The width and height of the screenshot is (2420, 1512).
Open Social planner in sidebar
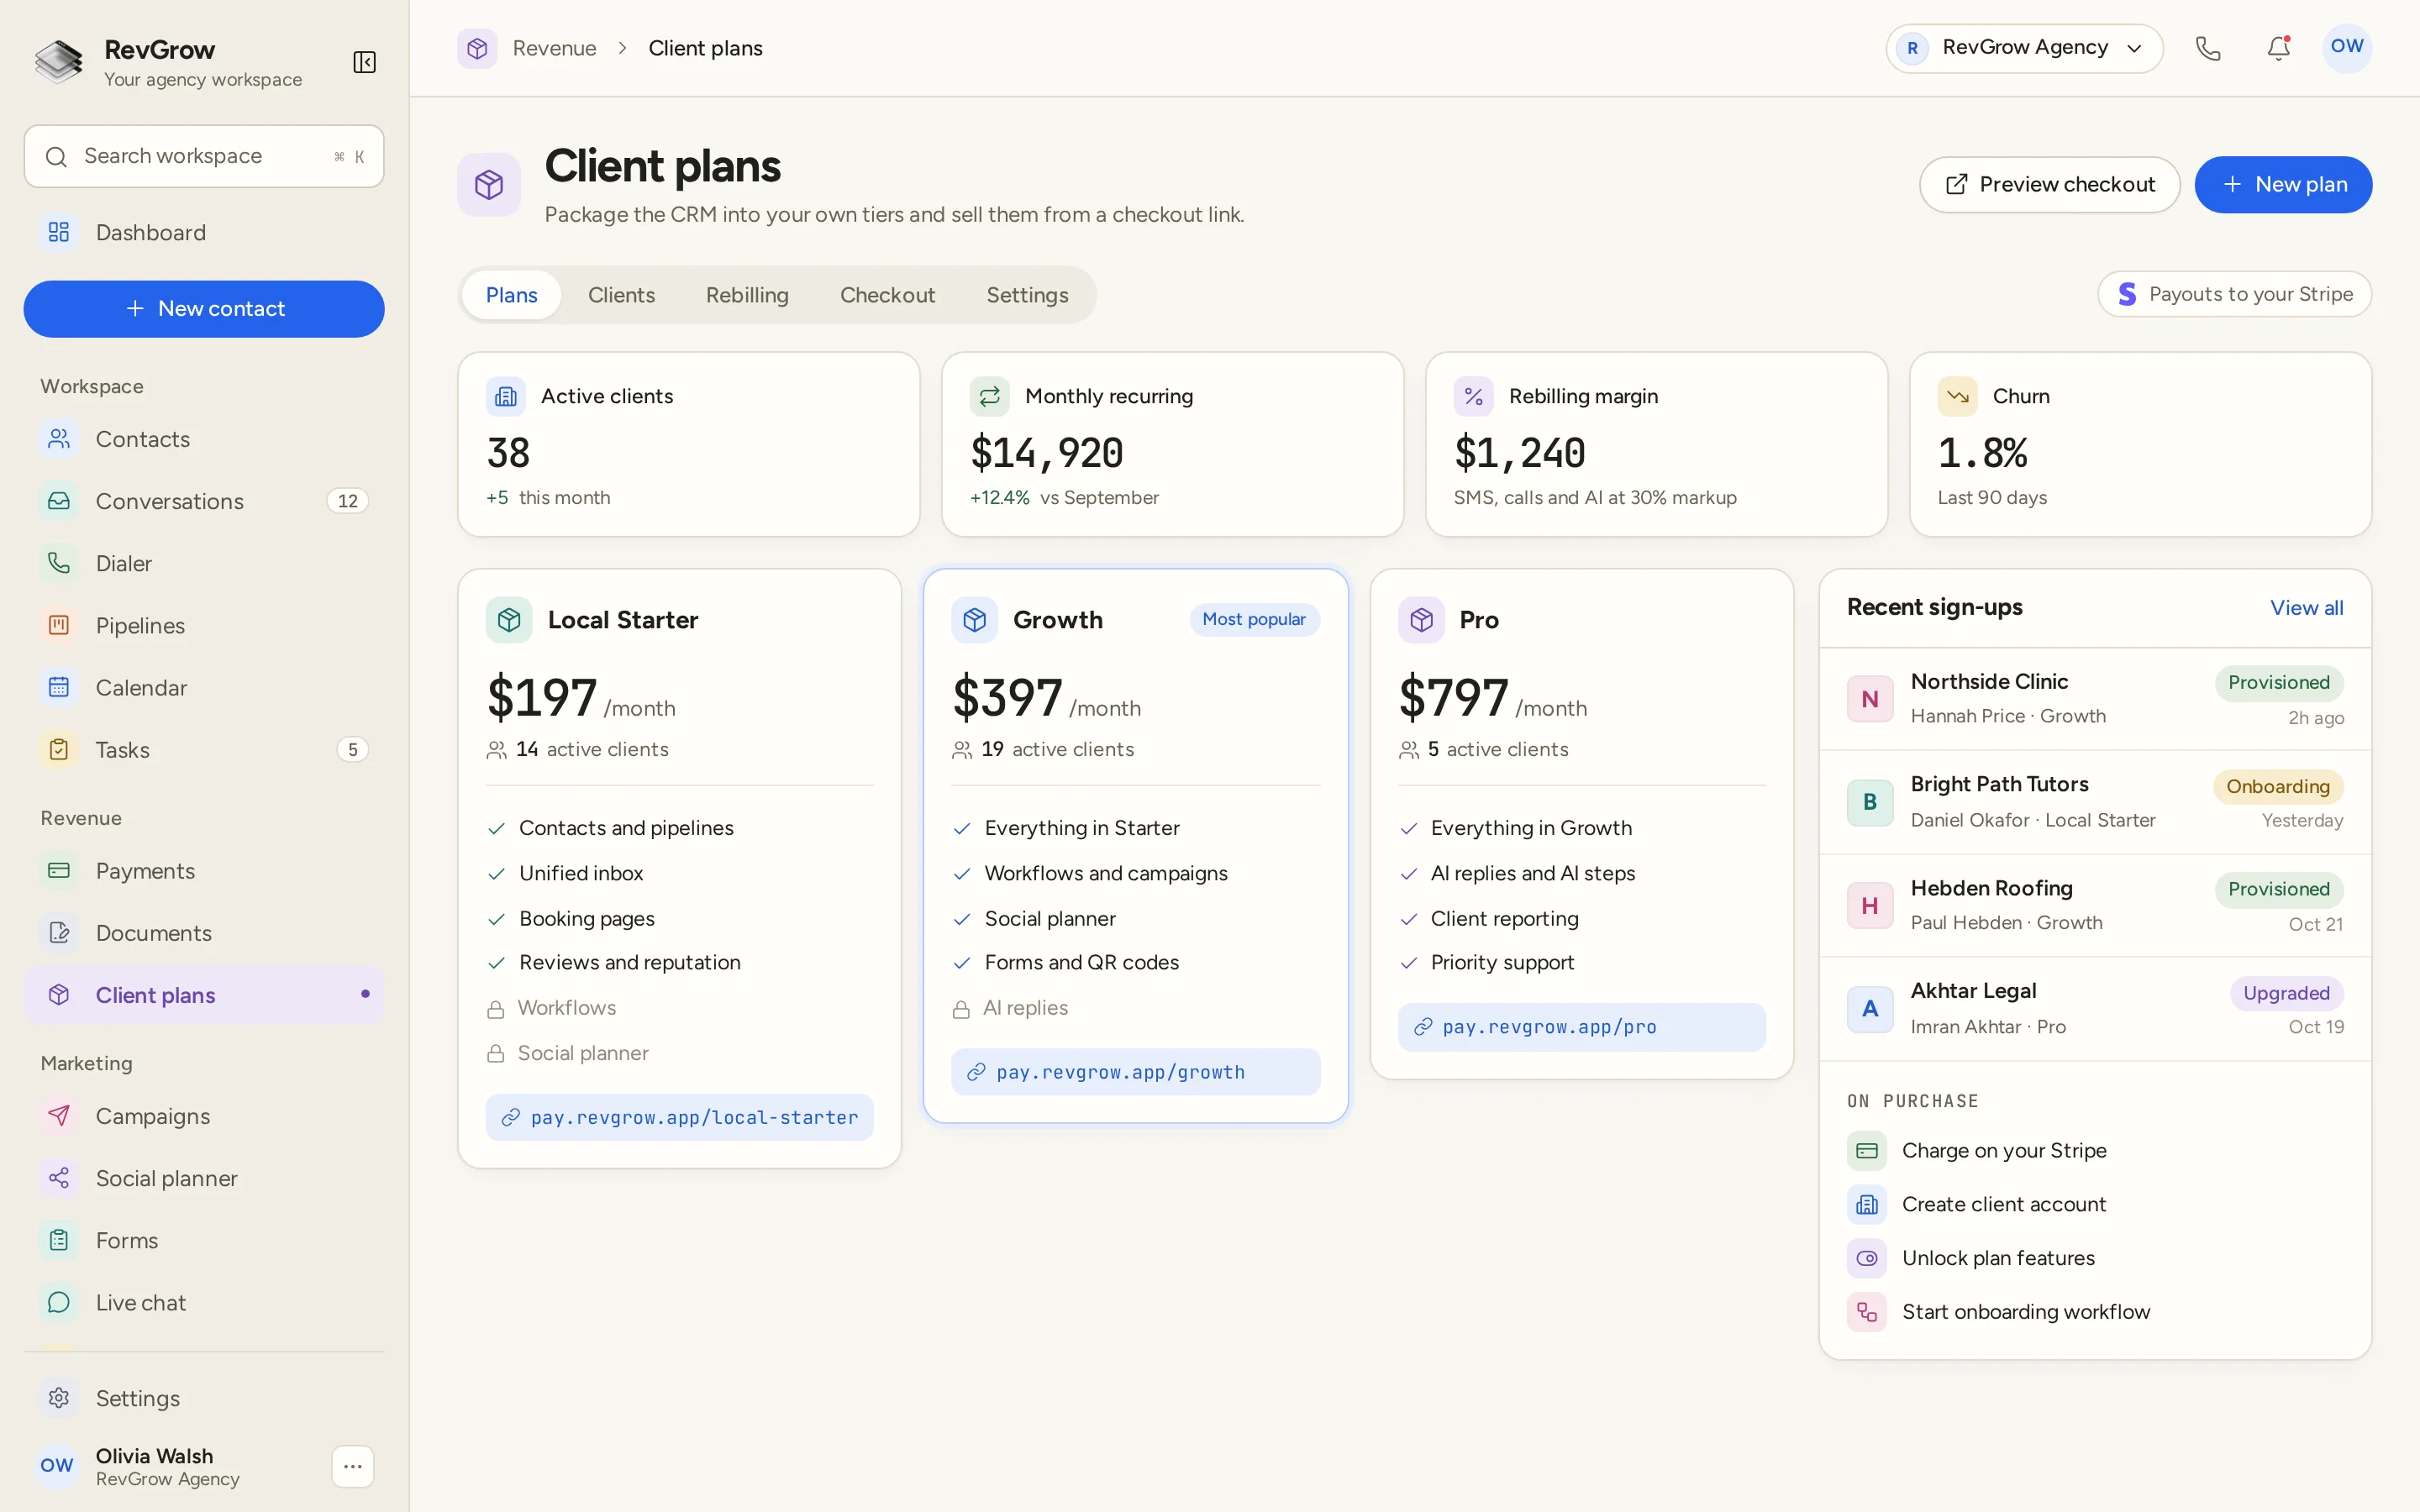tap(204, 1178)
